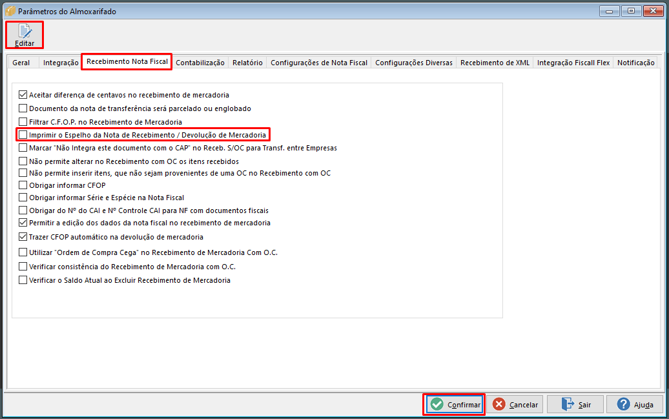
Task: Uncheck Aceitar diferença de centavos checkbox
Action: pos(23,95)
